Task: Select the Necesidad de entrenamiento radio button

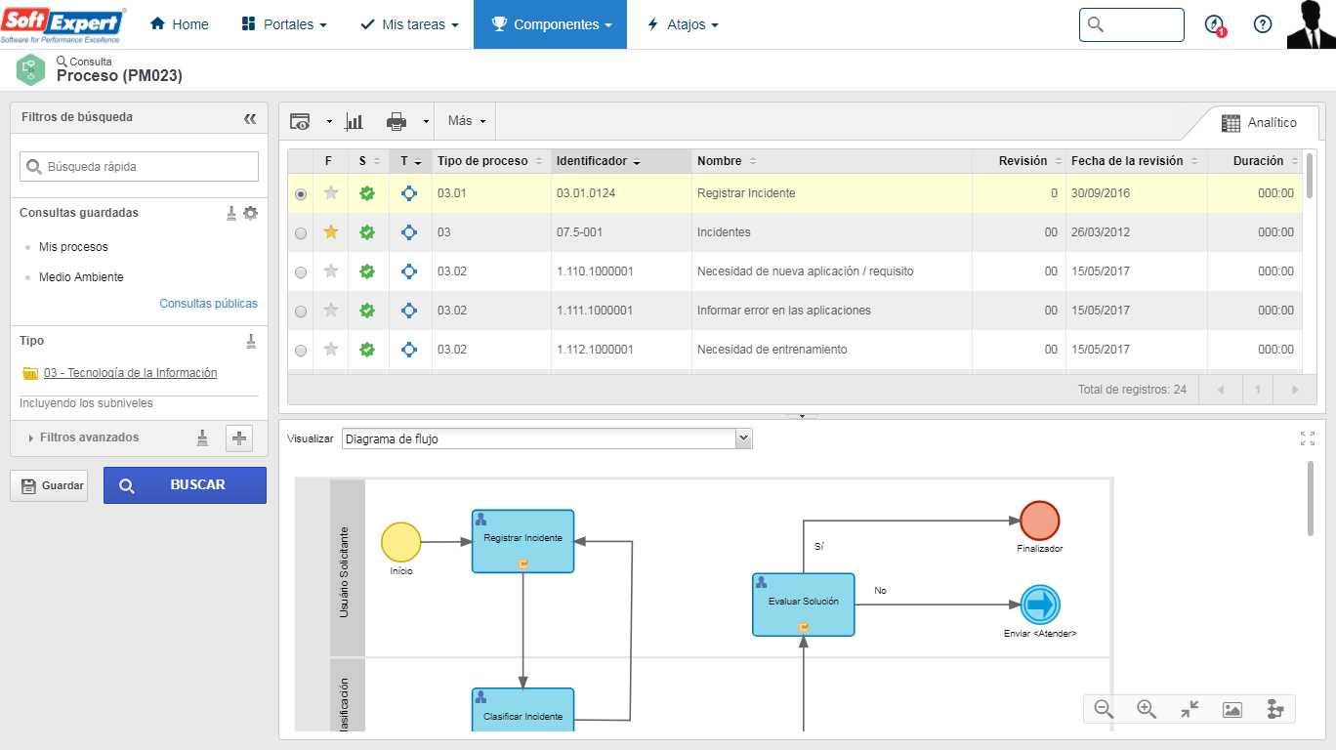Action: [301, 351]
